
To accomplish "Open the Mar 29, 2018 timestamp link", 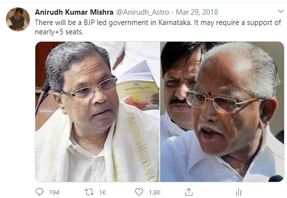I will [x=197, y=12].
